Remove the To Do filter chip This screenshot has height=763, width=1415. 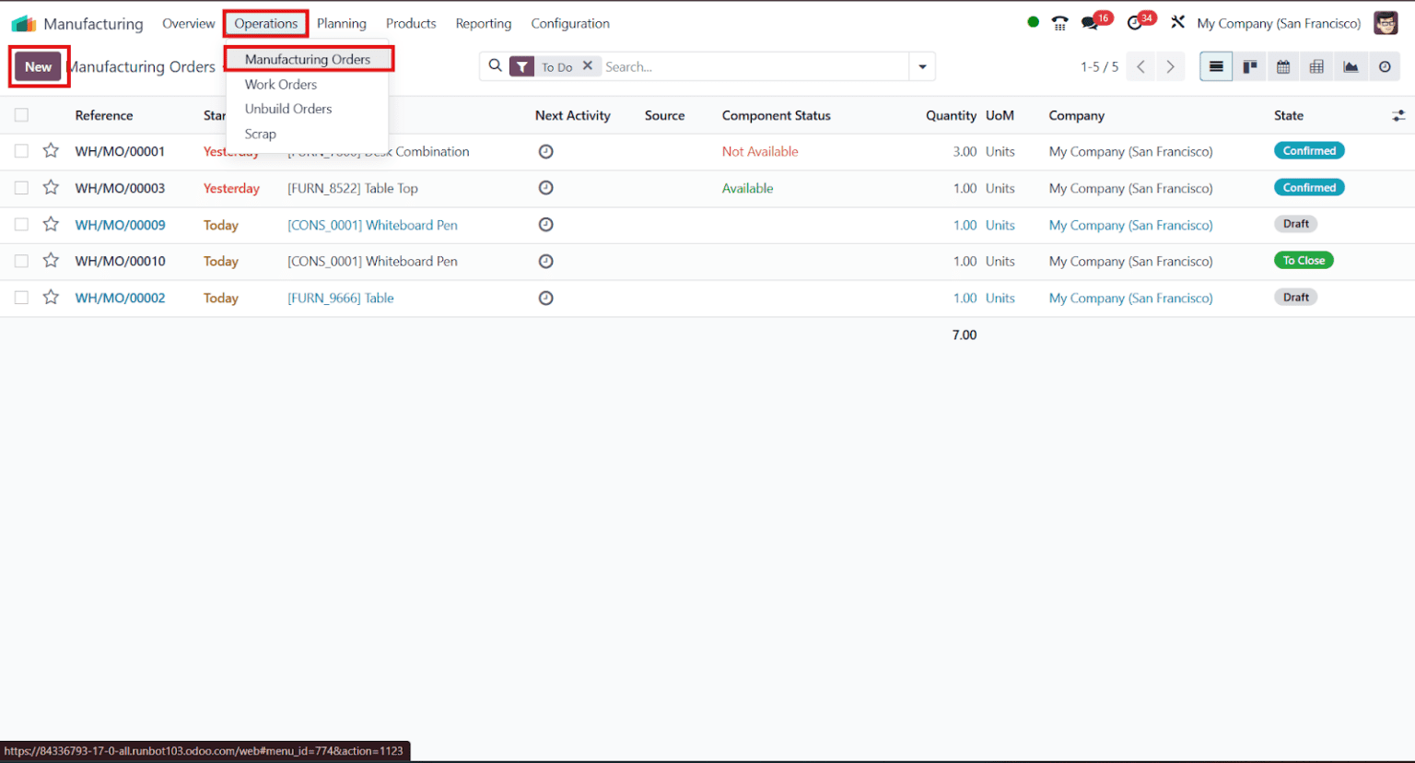click(x=588, y=66)
